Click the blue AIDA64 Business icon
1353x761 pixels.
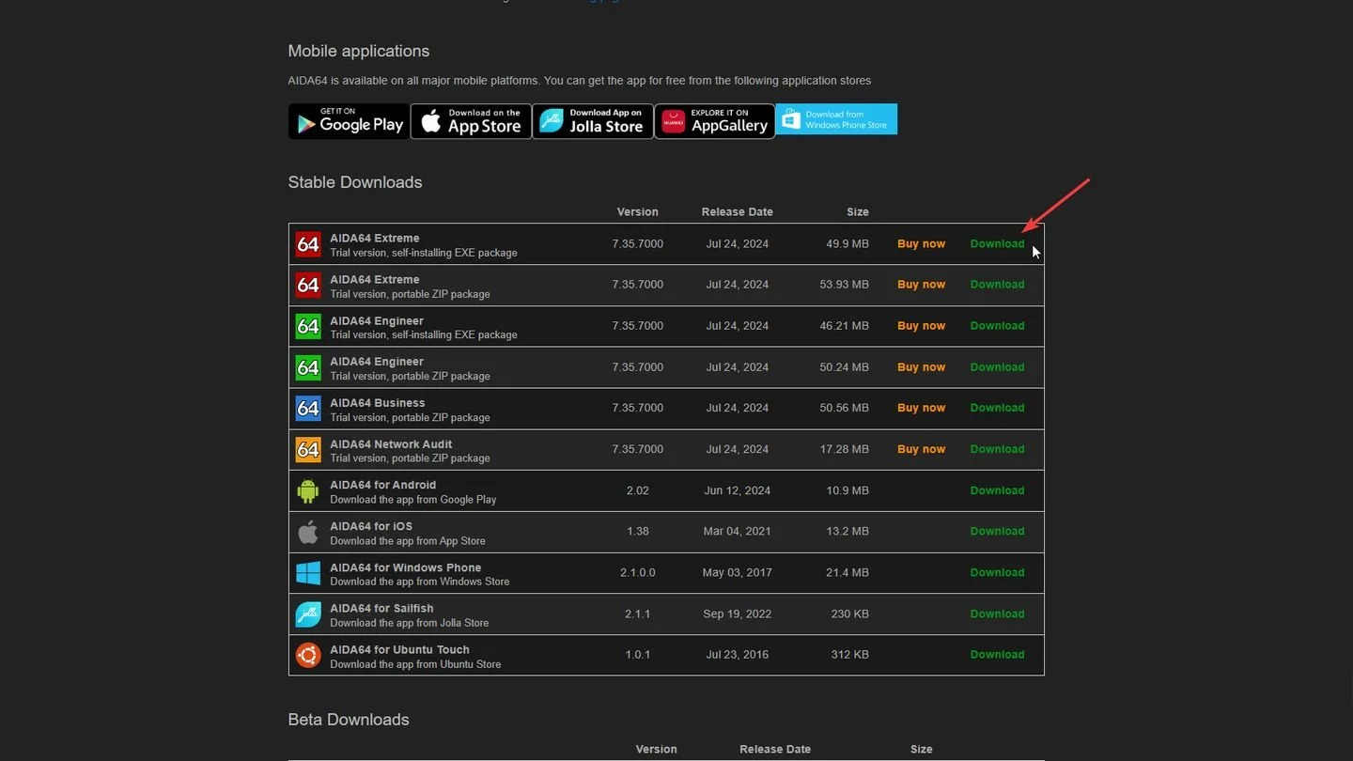(x=308, y=409)
